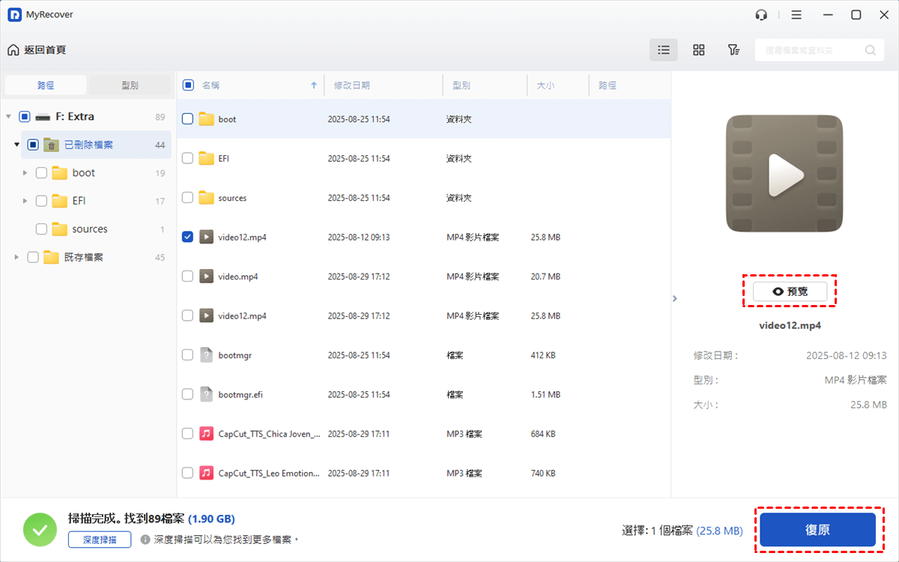The height and width of the screenshot is (562, 899).
Task: Click the headset support icon
Action: (762, 15)
